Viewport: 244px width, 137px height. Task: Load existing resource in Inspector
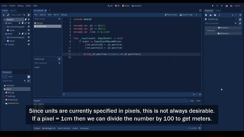(210, 15)
